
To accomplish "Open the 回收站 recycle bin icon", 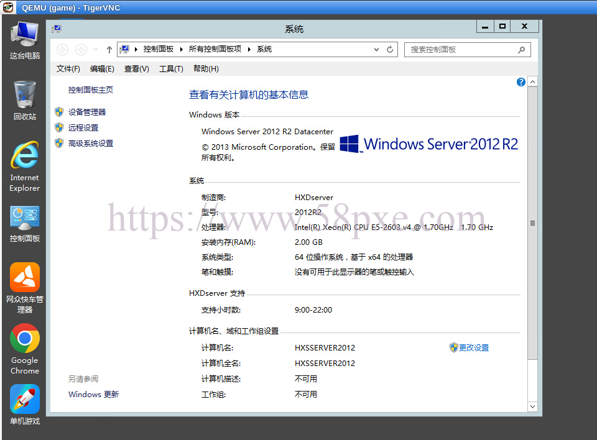I will (25, 101).
